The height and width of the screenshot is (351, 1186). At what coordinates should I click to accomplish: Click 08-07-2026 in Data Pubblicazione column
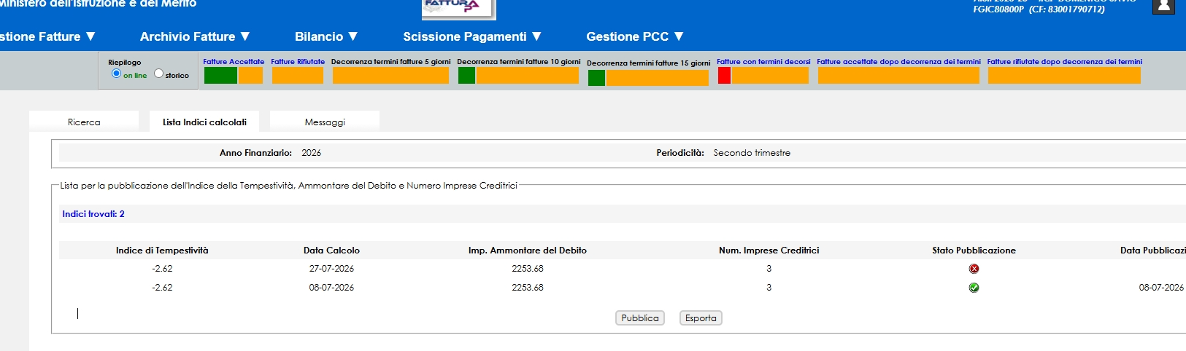click(x=1161, y=288)
